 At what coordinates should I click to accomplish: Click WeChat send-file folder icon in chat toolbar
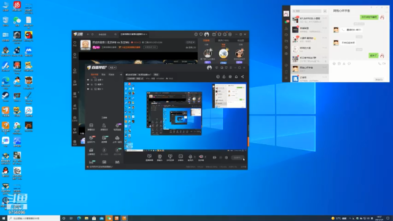click(x=339, y=64)
